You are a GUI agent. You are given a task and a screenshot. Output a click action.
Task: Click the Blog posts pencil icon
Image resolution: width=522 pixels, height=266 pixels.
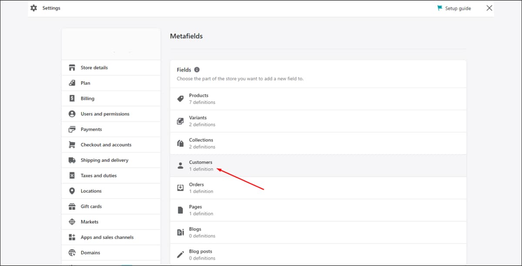pos(181,255)
